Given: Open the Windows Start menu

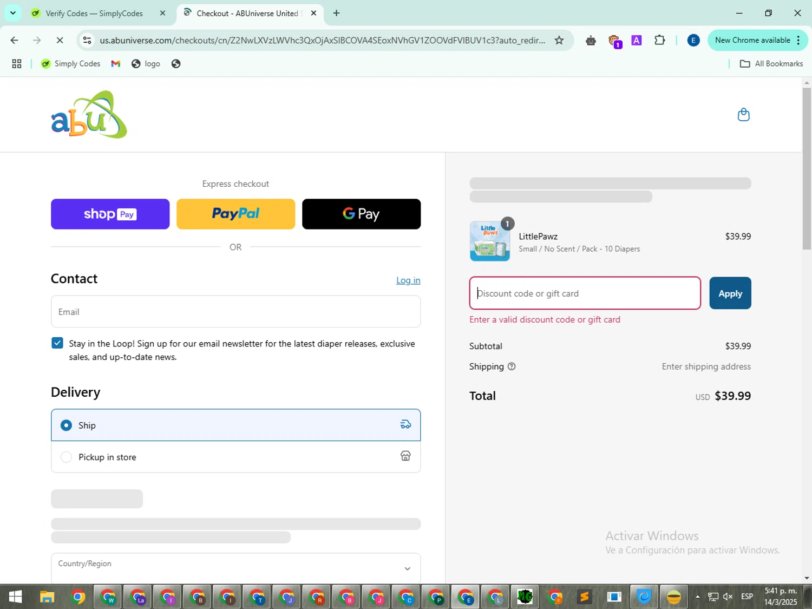Looking at the screenshot, I should pyautogui.click(x=15, y=597).
